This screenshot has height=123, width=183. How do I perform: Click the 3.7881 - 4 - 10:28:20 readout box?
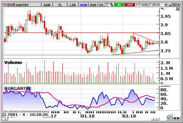pos(26,115)
